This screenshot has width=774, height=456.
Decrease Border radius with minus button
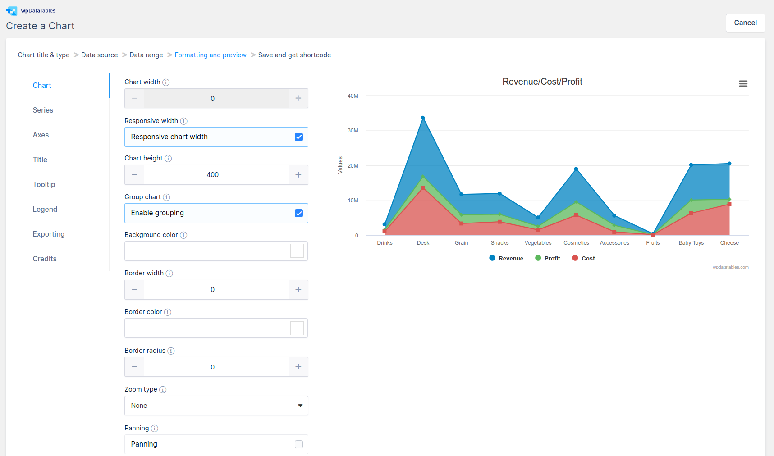click(x=134, y=367)
